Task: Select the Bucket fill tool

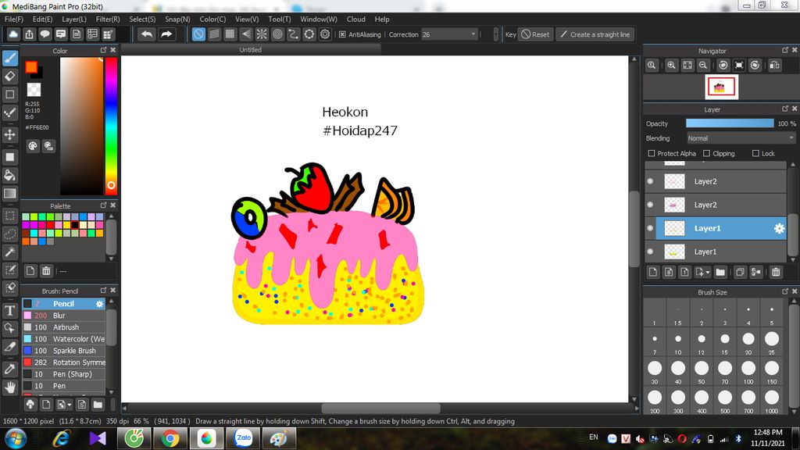Action: (9, 176)
